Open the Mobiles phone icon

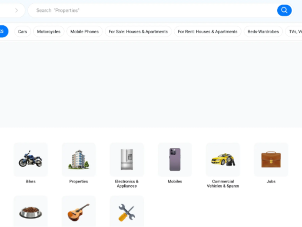175,159
